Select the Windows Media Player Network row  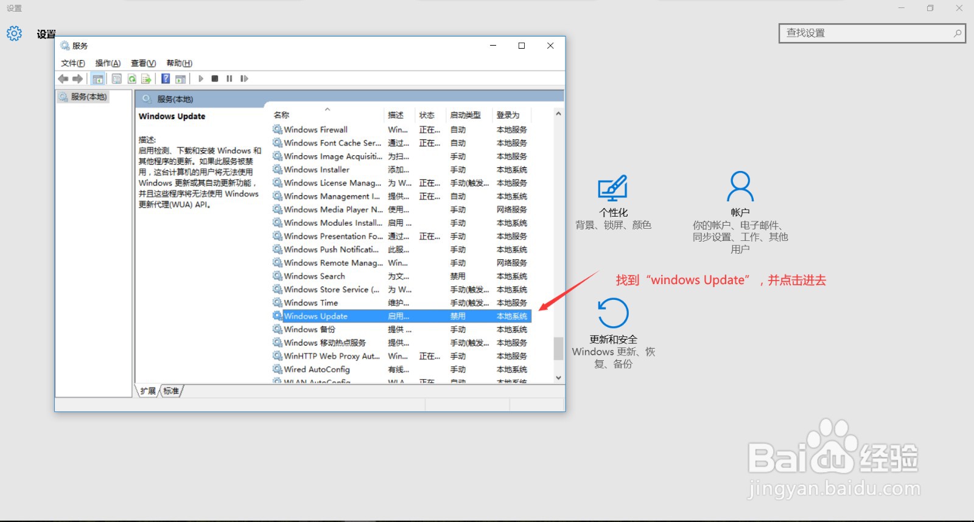tap(401, 210)
